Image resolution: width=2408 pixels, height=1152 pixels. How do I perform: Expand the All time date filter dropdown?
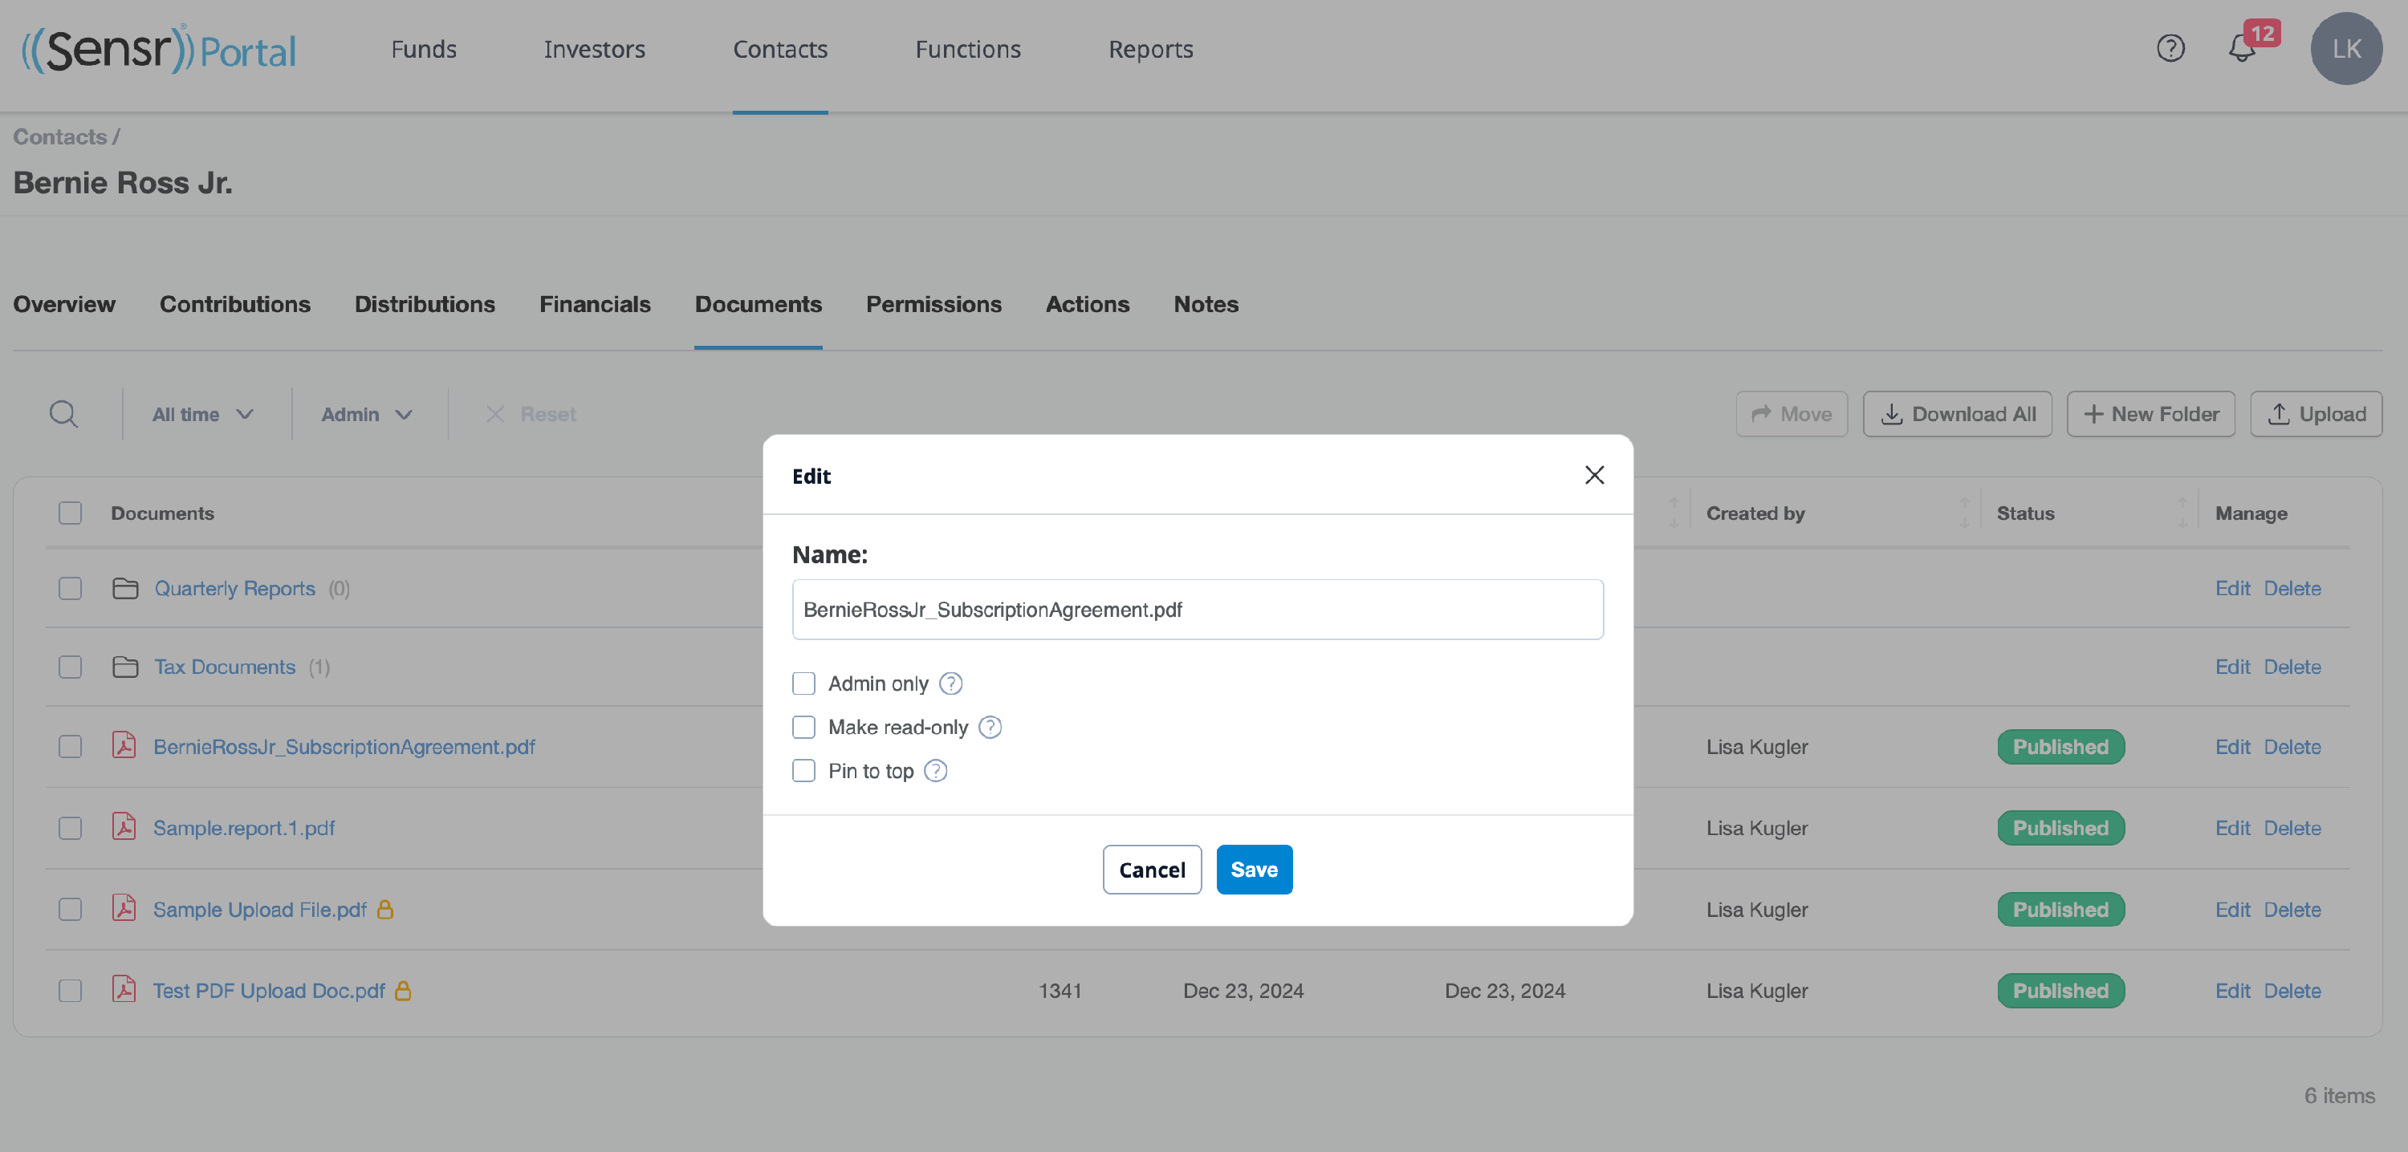pyautogui.click(x=203, y=414)
